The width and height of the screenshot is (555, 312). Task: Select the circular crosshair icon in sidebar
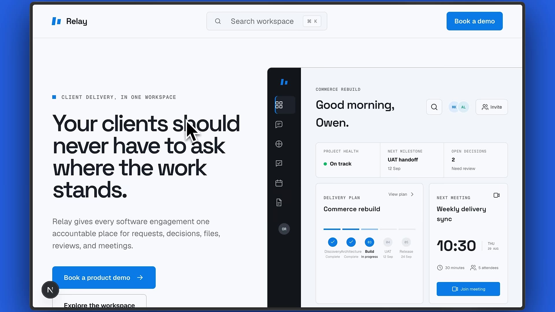pos(279,144)
